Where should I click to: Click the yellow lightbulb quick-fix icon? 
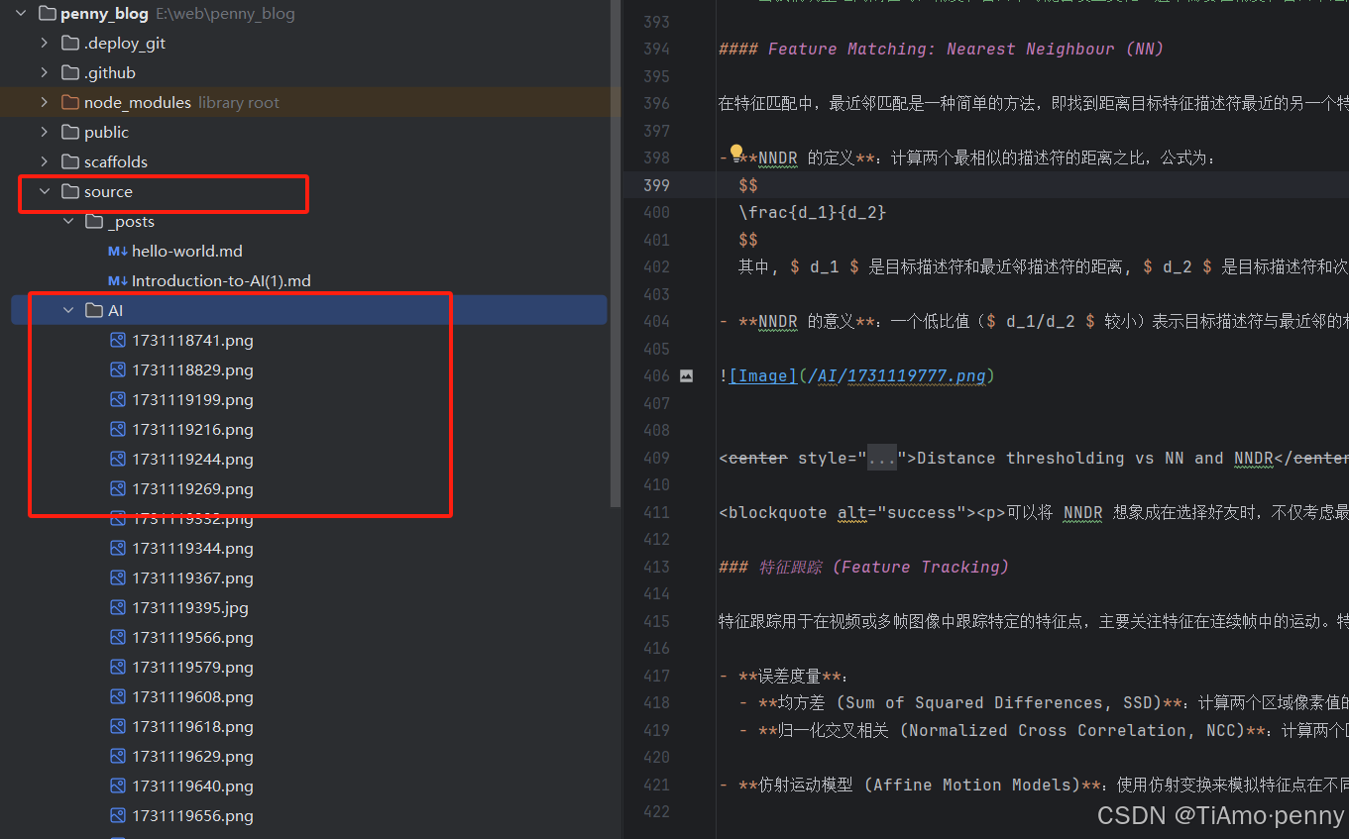click(x=736, y=153)
